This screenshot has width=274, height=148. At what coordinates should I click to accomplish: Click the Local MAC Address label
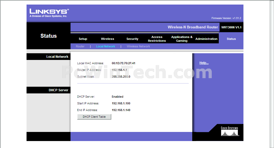click(x=91, y=63)
